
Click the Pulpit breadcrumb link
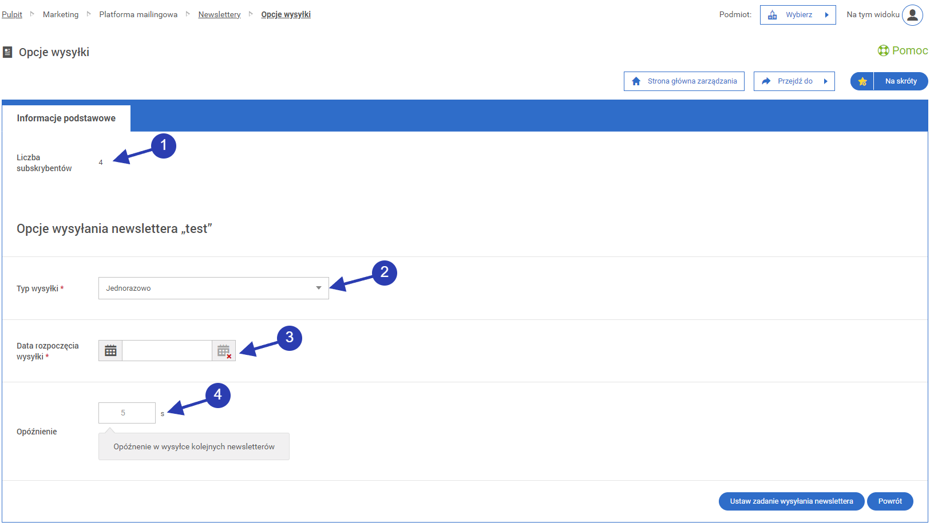point(12,14)
